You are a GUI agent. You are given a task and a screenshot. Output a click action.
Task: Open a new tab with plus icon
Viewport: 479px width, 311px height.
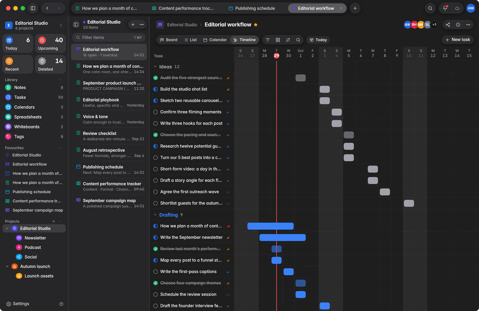(x=355, y=8)
